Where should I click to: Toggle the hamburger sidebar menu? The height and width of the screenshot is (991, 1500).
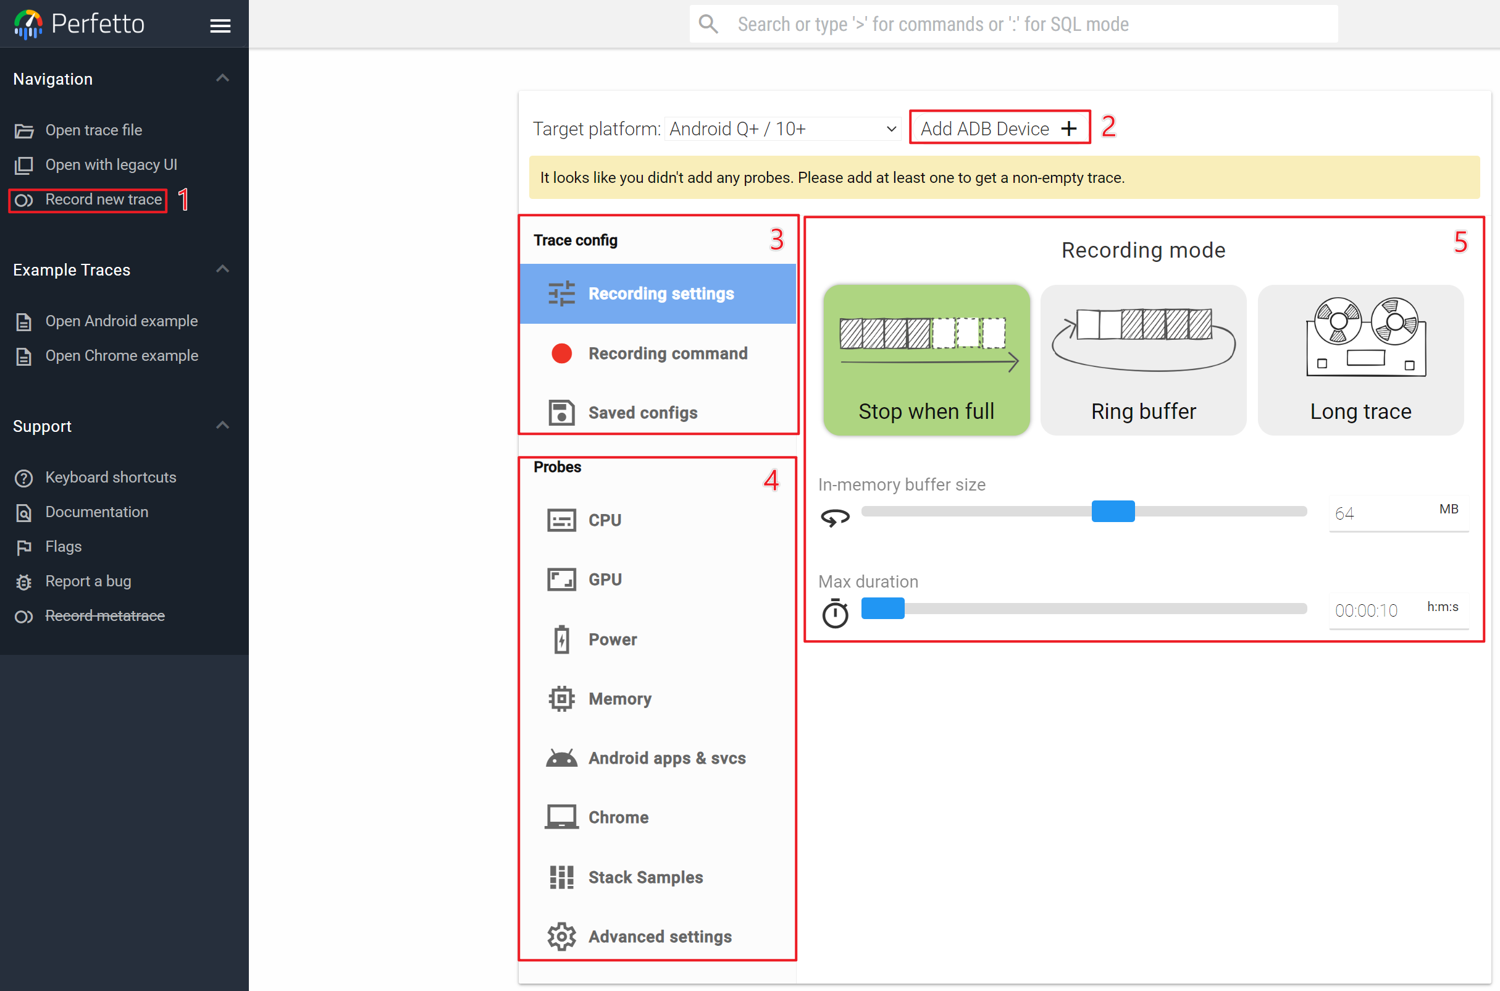[x=220, y=25]
